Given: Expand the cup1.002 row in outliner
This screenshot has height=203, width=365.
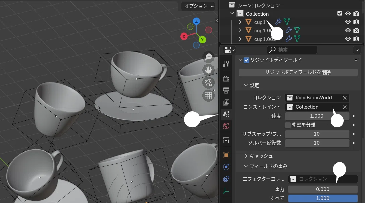Looking at the screenshot, I should coord(240,39).
